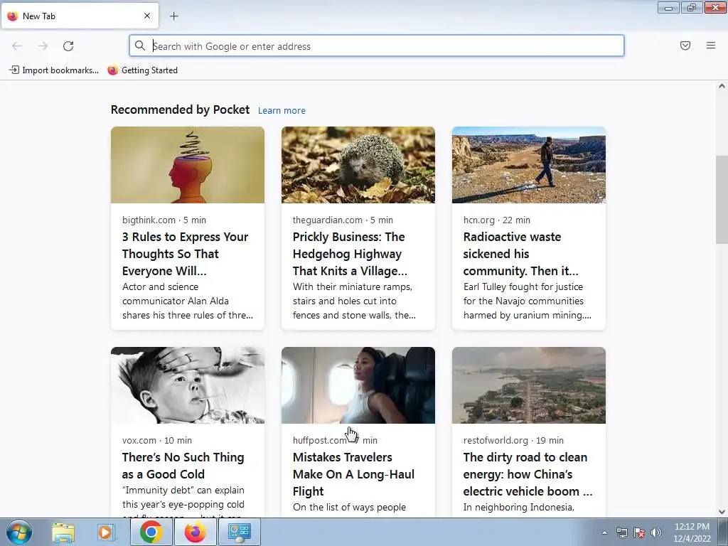Click the Back navigation arrow
728x546 pixels.
(x=17, y=46)
